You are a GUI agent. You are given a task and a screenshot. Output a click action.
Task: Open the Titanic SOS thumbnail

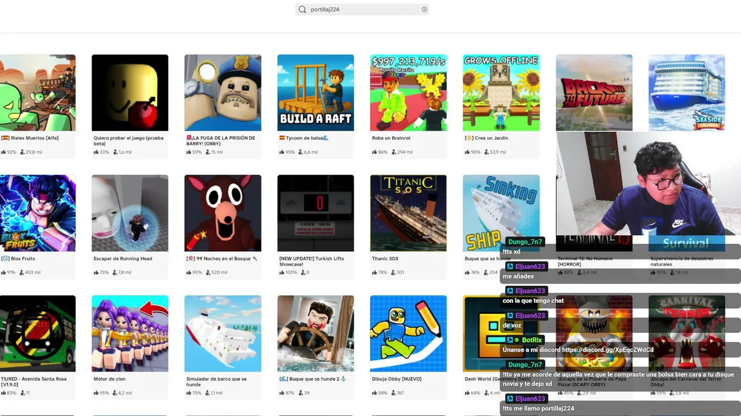[x=408, y=213]
